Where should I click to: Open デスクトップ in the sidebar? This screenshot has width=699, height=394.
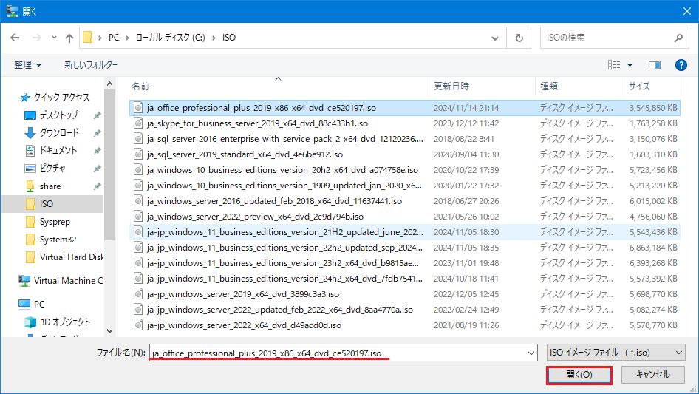58,115
